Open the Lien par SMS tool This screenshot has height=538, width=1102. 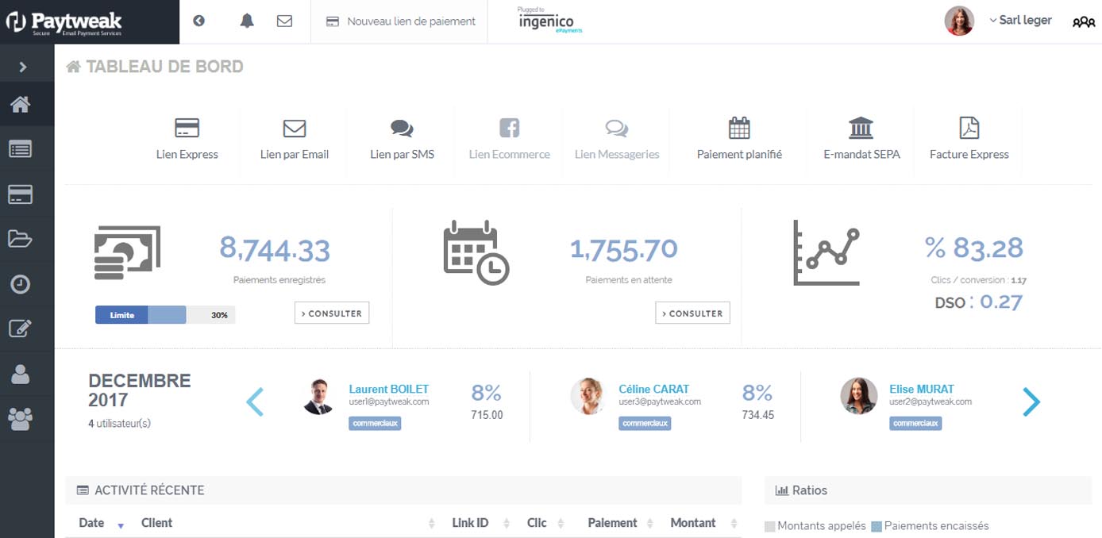point(401,141)
